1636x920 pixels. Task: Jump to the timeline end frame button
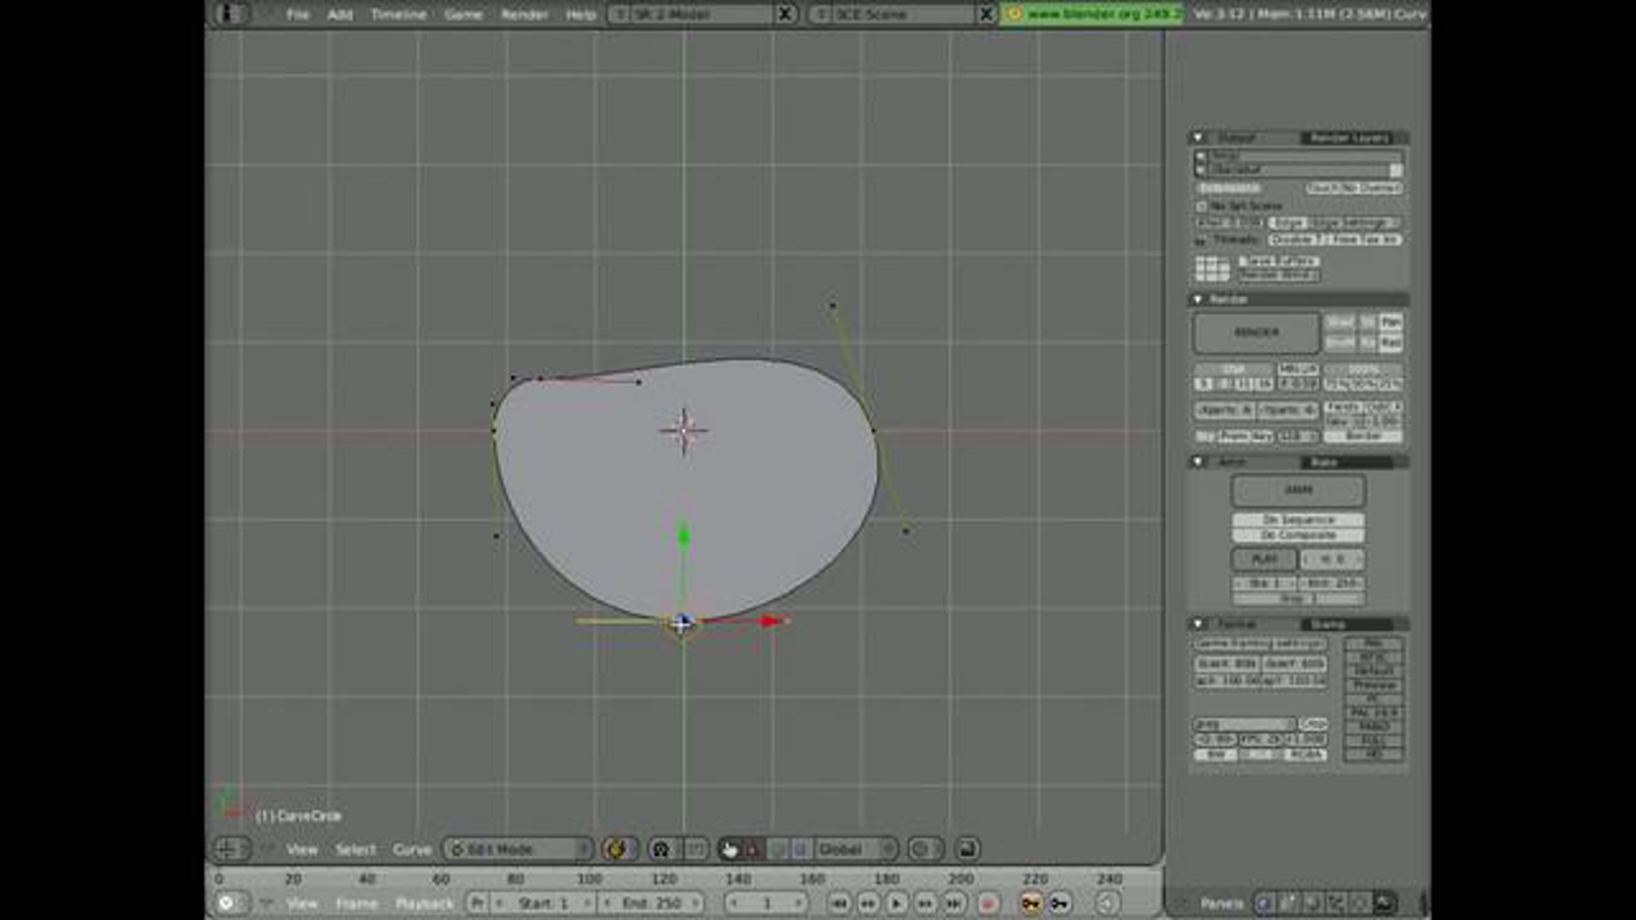954,904
